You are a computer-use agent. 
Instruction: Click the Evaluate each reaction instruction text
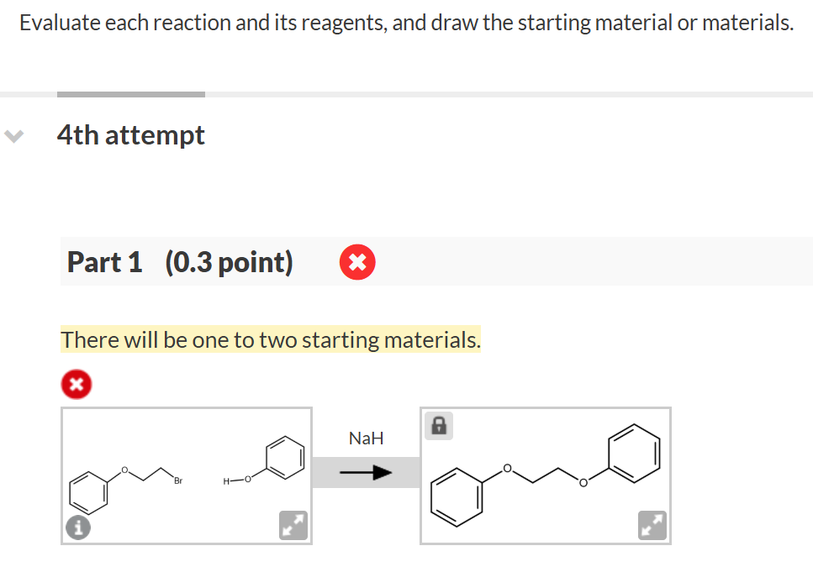[408, 23]
